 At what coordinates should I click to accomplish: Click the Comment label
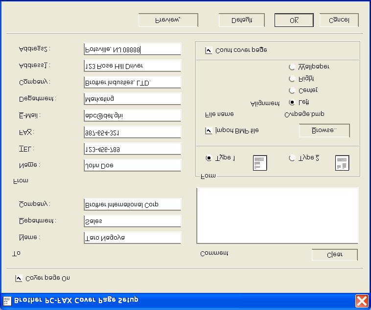(x=214, y=254)
